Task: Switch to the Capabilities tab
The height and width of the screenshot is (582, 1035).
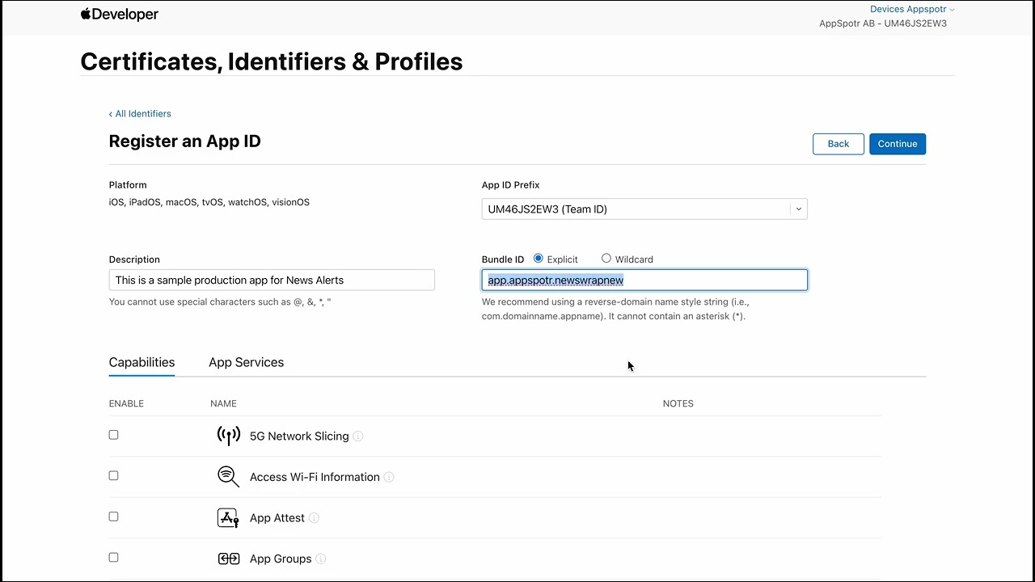Action: point(142,362)
